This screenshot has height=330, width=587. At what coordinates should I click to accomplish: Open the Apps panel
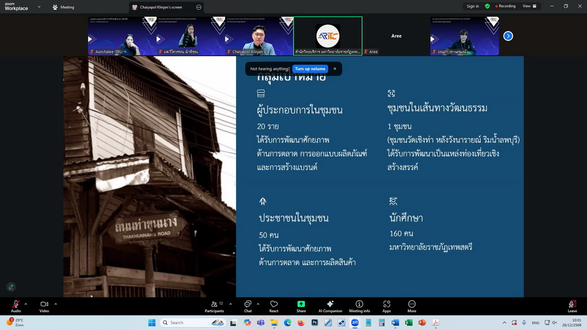point(387,306)
